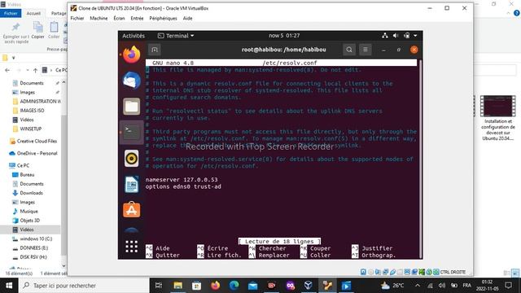Go back in File Explorer navigation

click(7, 70)
